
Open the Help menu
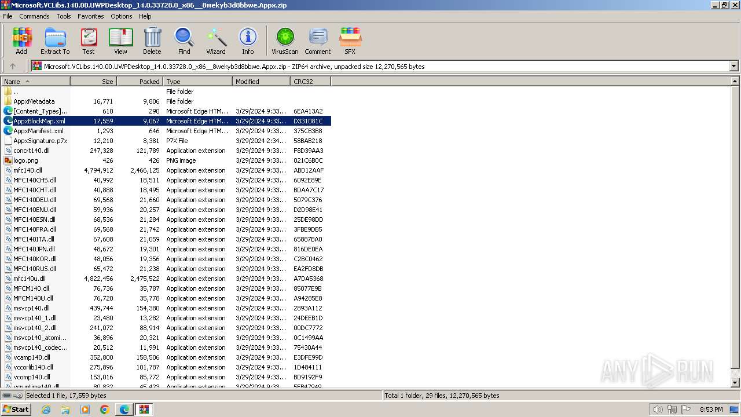pyautogui.click(x=145, y=16)
